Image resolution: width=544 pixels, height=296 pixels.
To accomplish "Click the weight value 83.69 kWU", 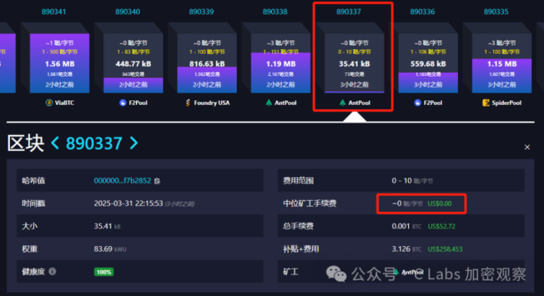I will (110, 249).
